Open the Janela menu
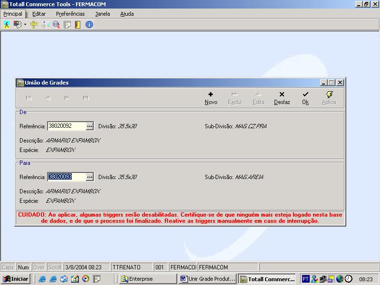The height and width of the screenshot is (285, 380). [x=102, y=14]
